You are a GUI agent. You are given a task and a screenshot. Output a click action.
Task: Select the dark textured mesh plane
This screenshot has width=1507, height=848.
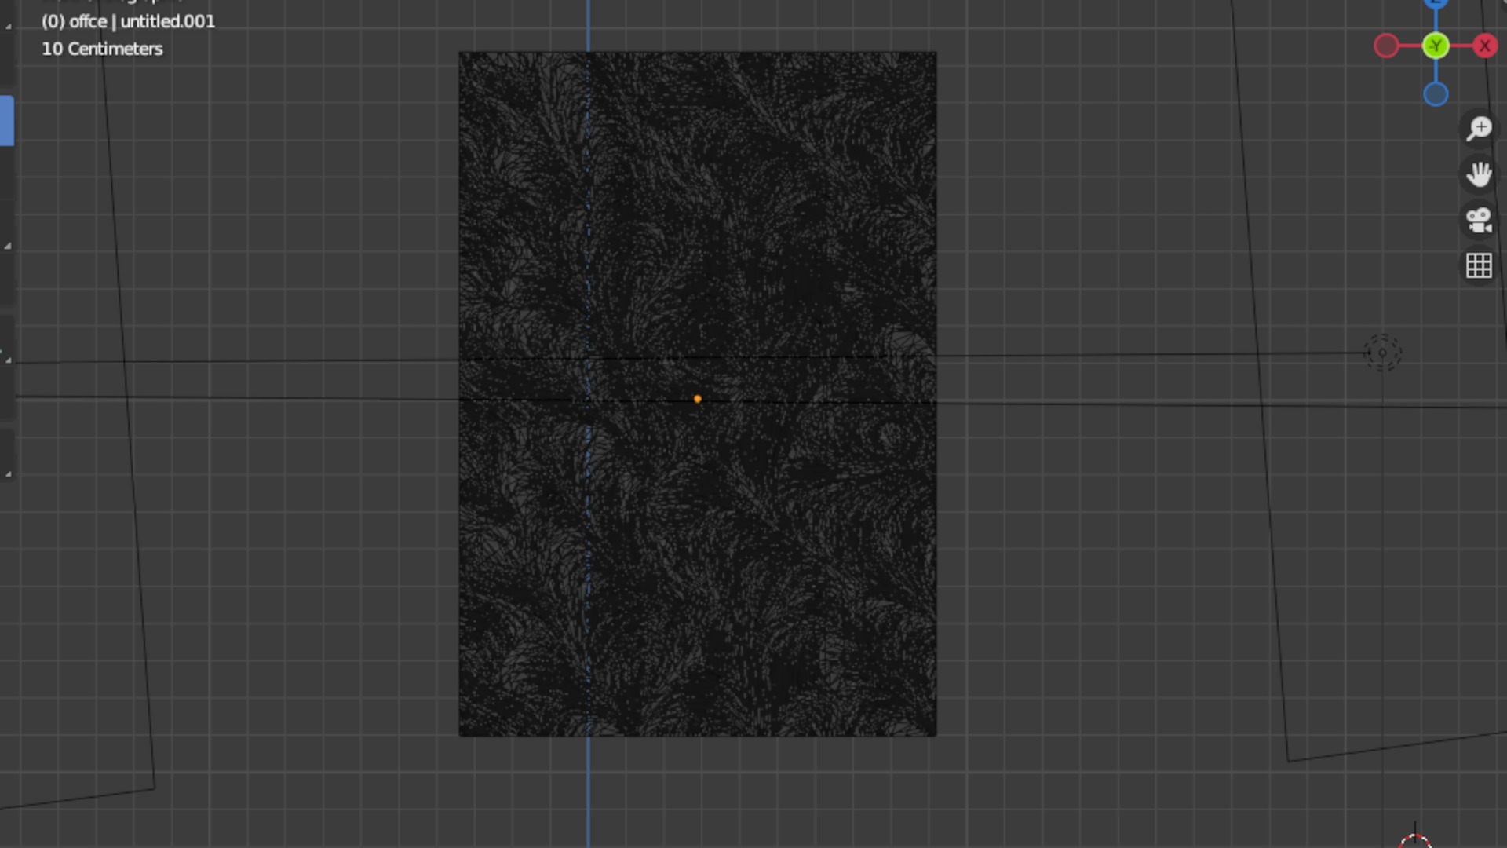click(x=753, y=565)
